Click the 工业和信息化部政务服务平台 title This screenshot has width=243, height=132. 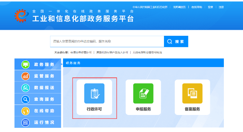83,19
